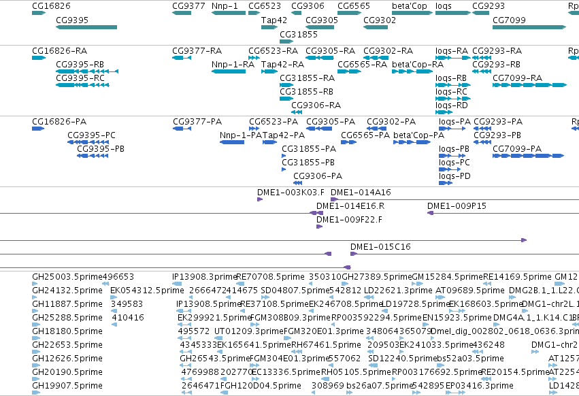Click the CG9377-RA transcript
The width and height of the screenshot is (579, 396).
[182, 58]
